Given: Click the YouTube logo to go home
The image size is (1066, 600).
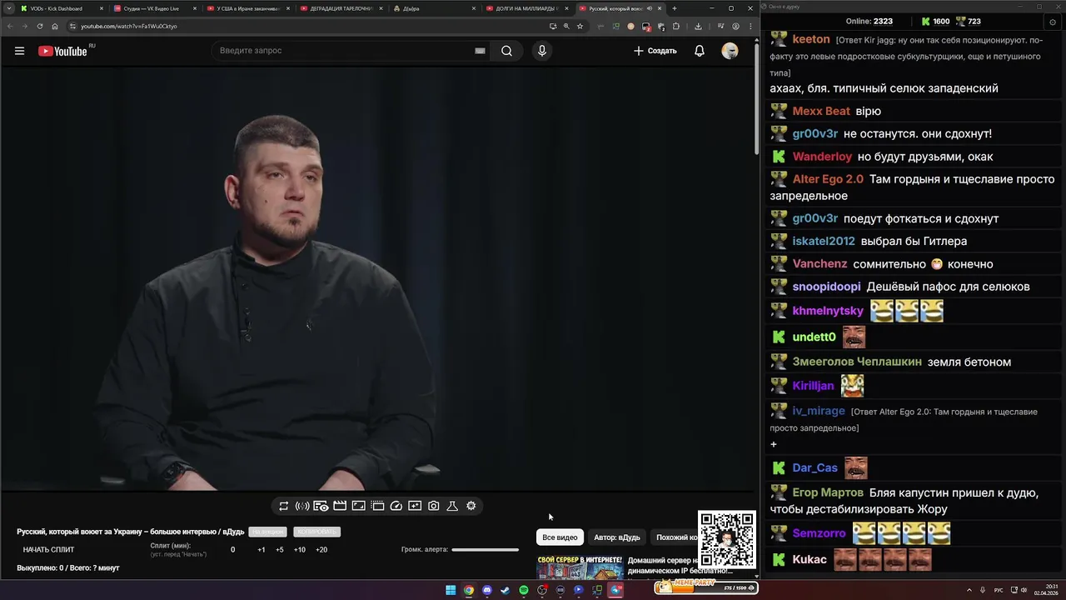Looking at the screenshot, I should pyautogui.click(x=62, y=51).
